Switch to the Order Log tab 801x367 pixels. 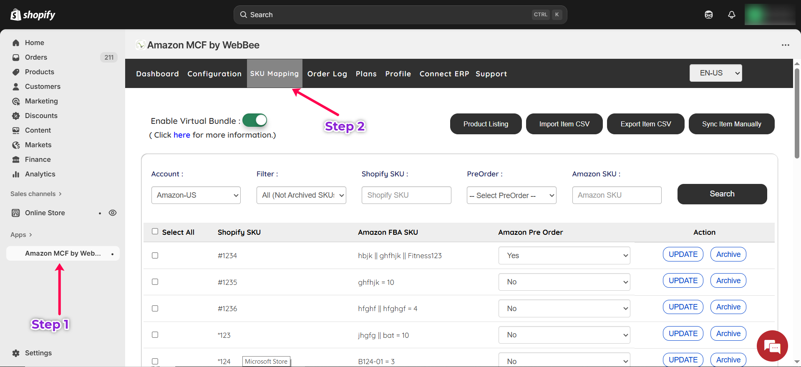[327, 74]
